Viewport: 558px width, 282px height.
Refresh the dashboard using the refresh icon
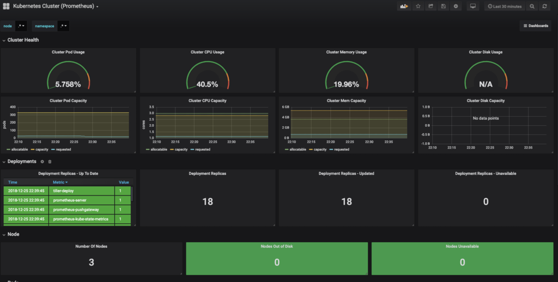544,7
